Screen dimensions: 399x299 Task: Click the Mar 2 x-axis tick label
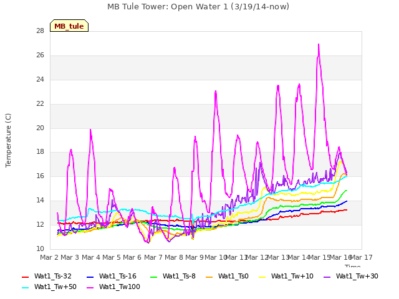(49, 257)
